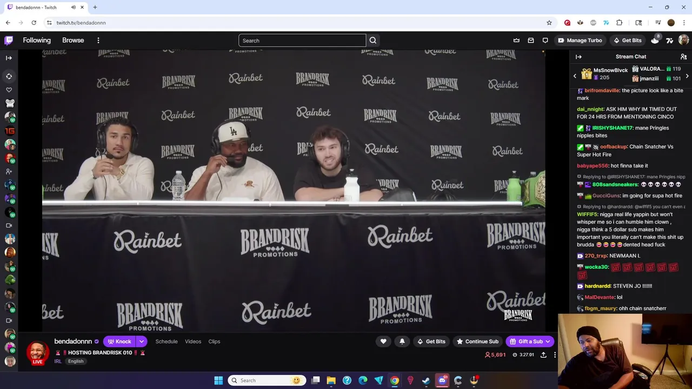Image resolution: width=692 pixels, height=389 pixels.
Task: Open more stream options next to share
Action: coord(555,355)
